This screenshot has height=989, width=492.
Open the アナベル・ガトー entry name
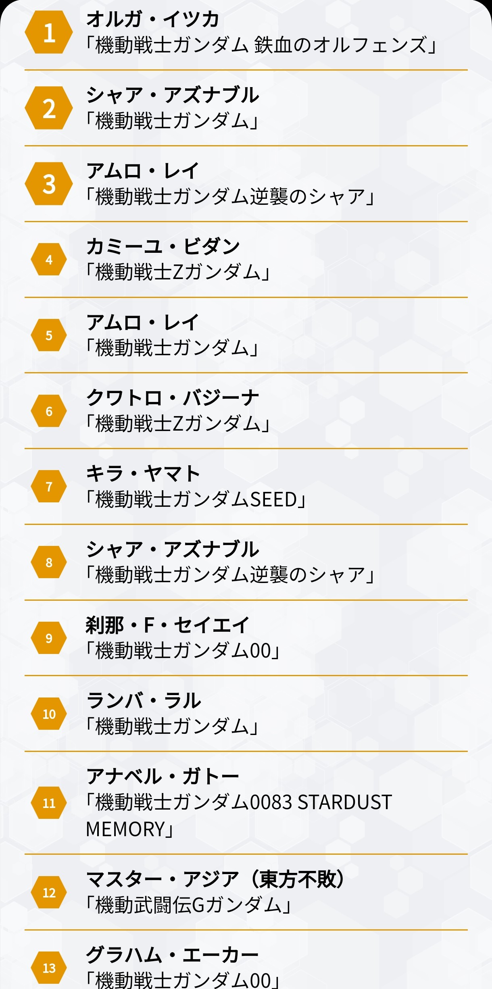[x=163, y=777]
